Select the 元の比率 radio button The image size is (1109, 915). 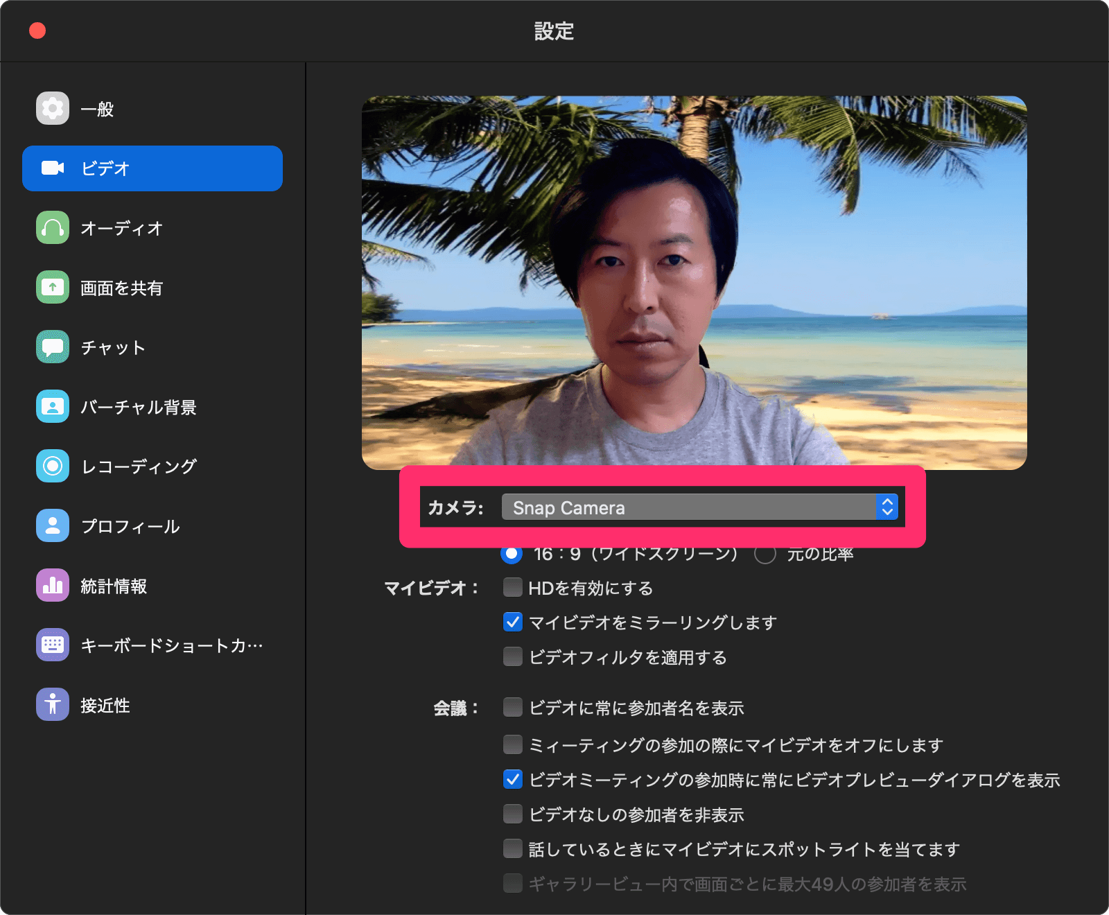pyautogui.click(x=765, y=553)
